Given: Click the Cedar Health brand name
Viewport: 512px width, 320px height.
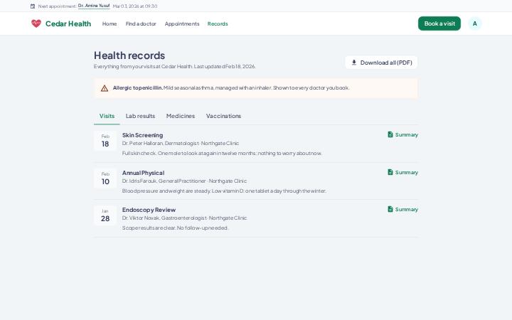Looking at the screenshot, I should [x=68, y=23].
